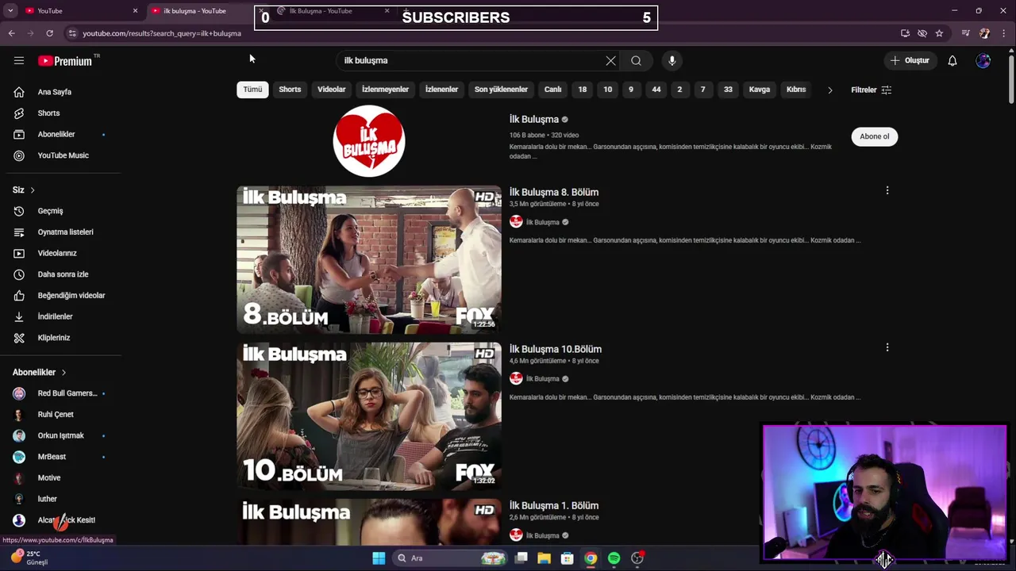
Task: Start voice search with microphone icon
Action: 672,60
